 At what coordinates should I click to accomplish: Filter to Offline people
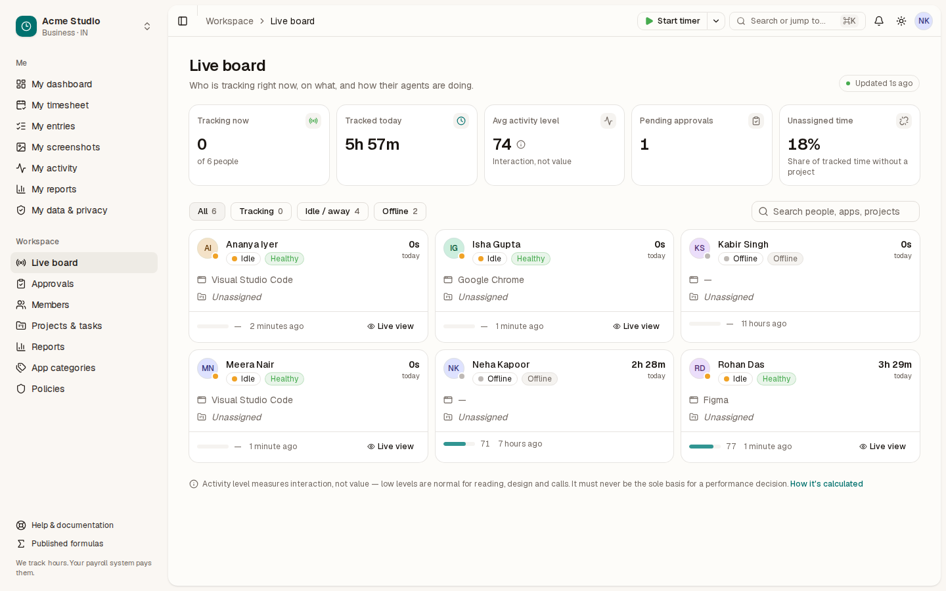click(x=400, y=211)
